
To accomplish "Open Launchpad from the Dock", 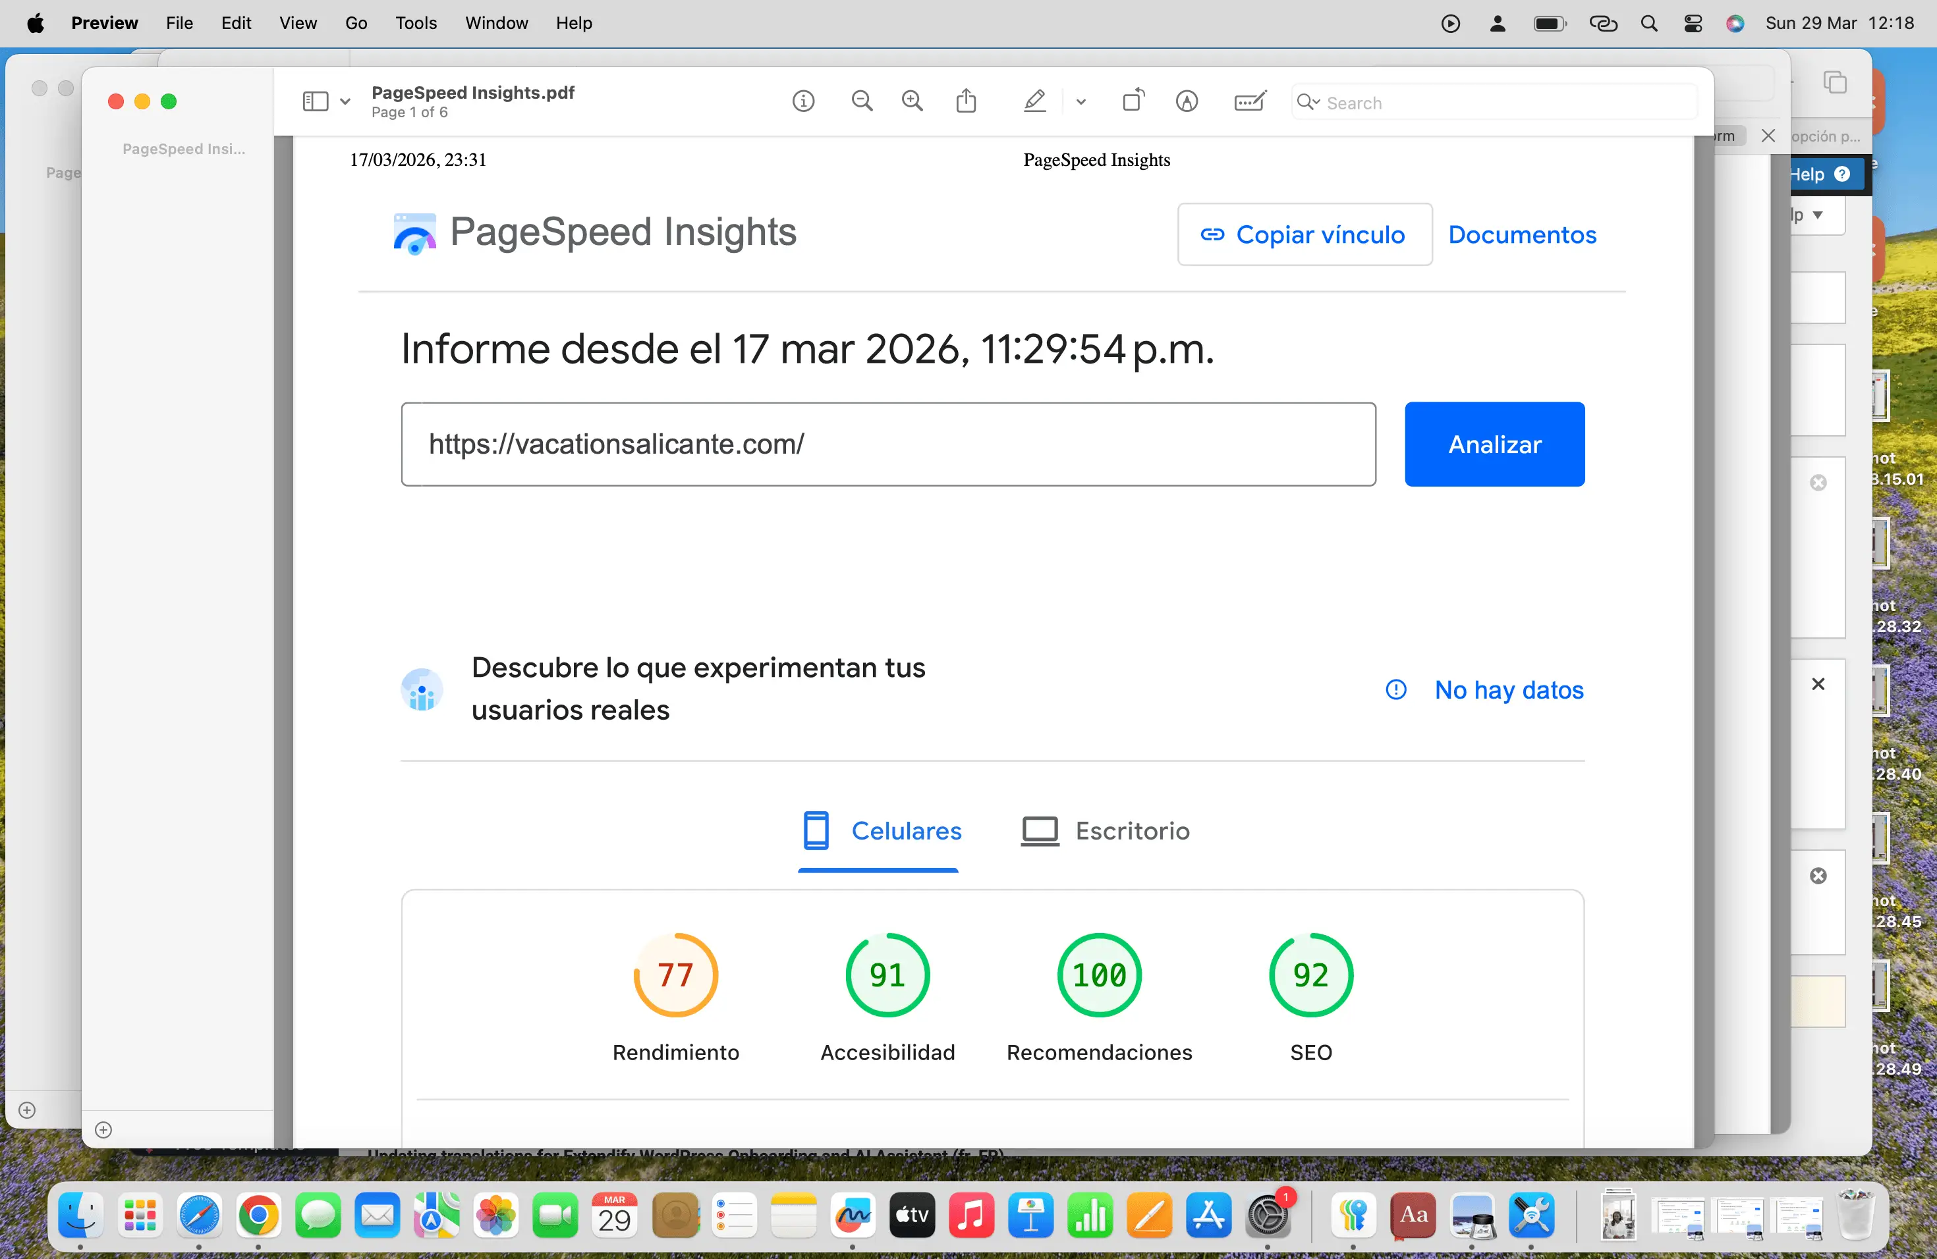I will pyautogui.click(x=140, y=1215).
